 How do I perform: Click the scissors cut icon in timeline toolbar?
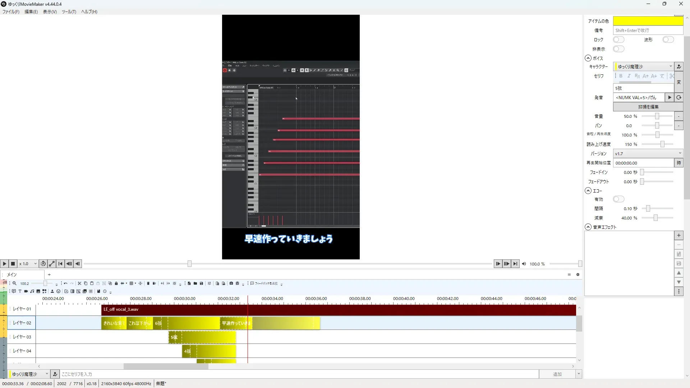(79, 283)
